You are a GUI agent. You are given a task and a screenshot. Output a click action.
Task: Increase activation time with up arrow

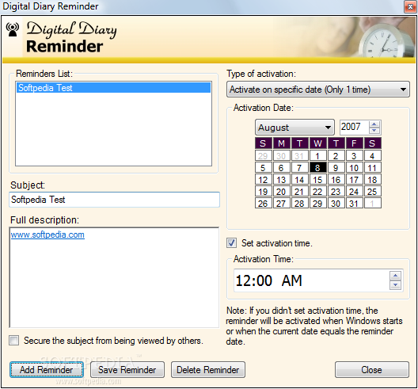395,276
